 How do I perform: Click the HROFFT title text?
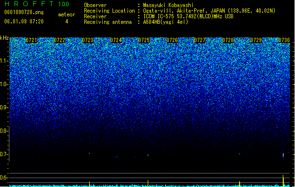tap(29, 4)
